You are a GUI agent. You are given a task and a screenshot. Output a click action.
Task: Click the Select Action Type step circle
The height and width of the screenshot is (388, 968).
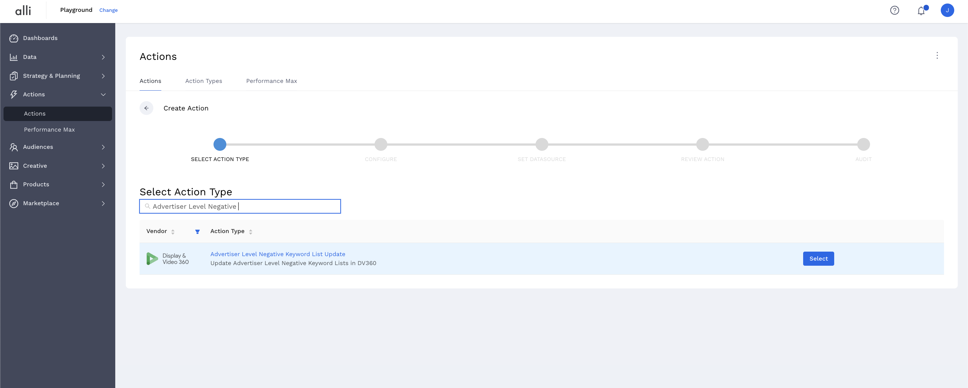click(220, 144)
